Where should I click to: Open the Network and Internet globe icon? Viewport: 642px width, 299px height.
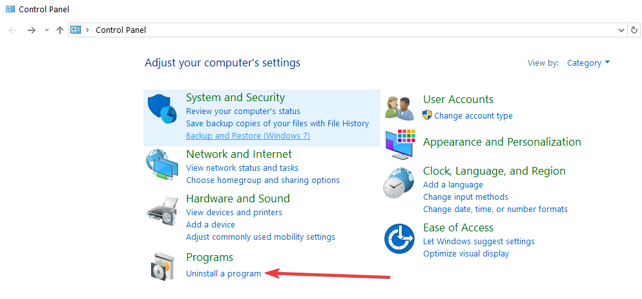[161, 166]
